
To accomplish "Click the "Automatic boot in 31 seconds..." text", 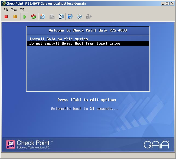I will pyautogui.click(x=84, y=109).
